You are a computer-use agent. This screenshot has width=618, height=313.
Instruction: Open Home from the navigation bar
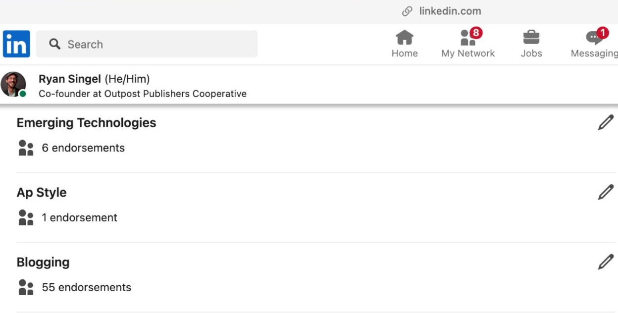(x=405, y=44)
